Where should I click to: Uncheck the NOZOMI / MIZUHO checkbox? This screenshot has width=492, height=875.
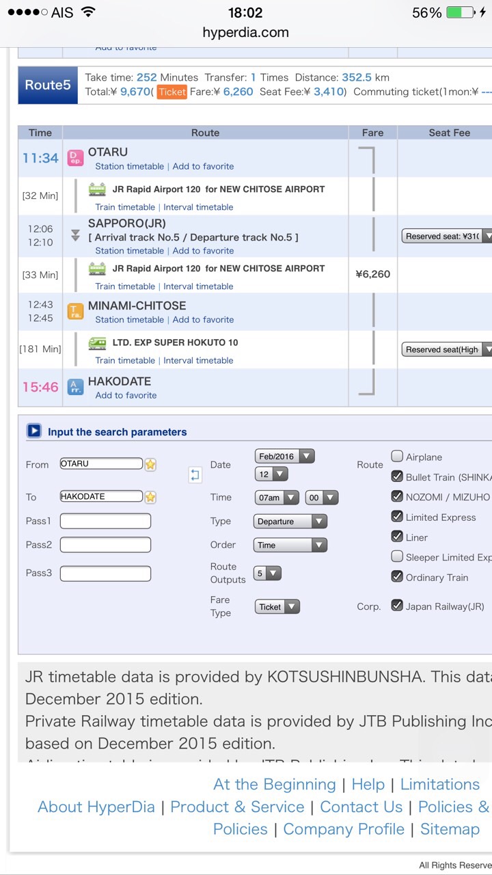[x=397, y=496]
